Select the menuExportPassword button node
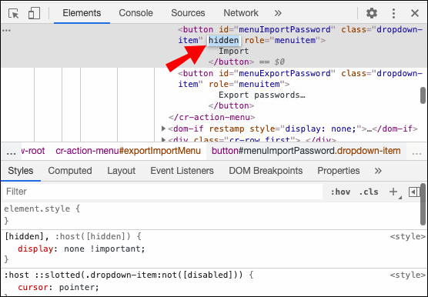 click(300, 78)
